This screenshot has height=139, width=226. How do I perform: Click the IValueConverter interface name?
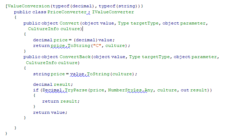[x=113, y=12]
